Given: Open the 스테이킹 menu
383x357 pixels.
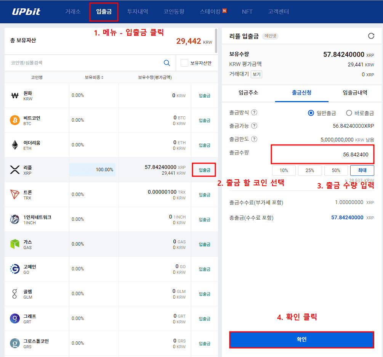Looking at the screenshot, I should [x=210, y=11].
